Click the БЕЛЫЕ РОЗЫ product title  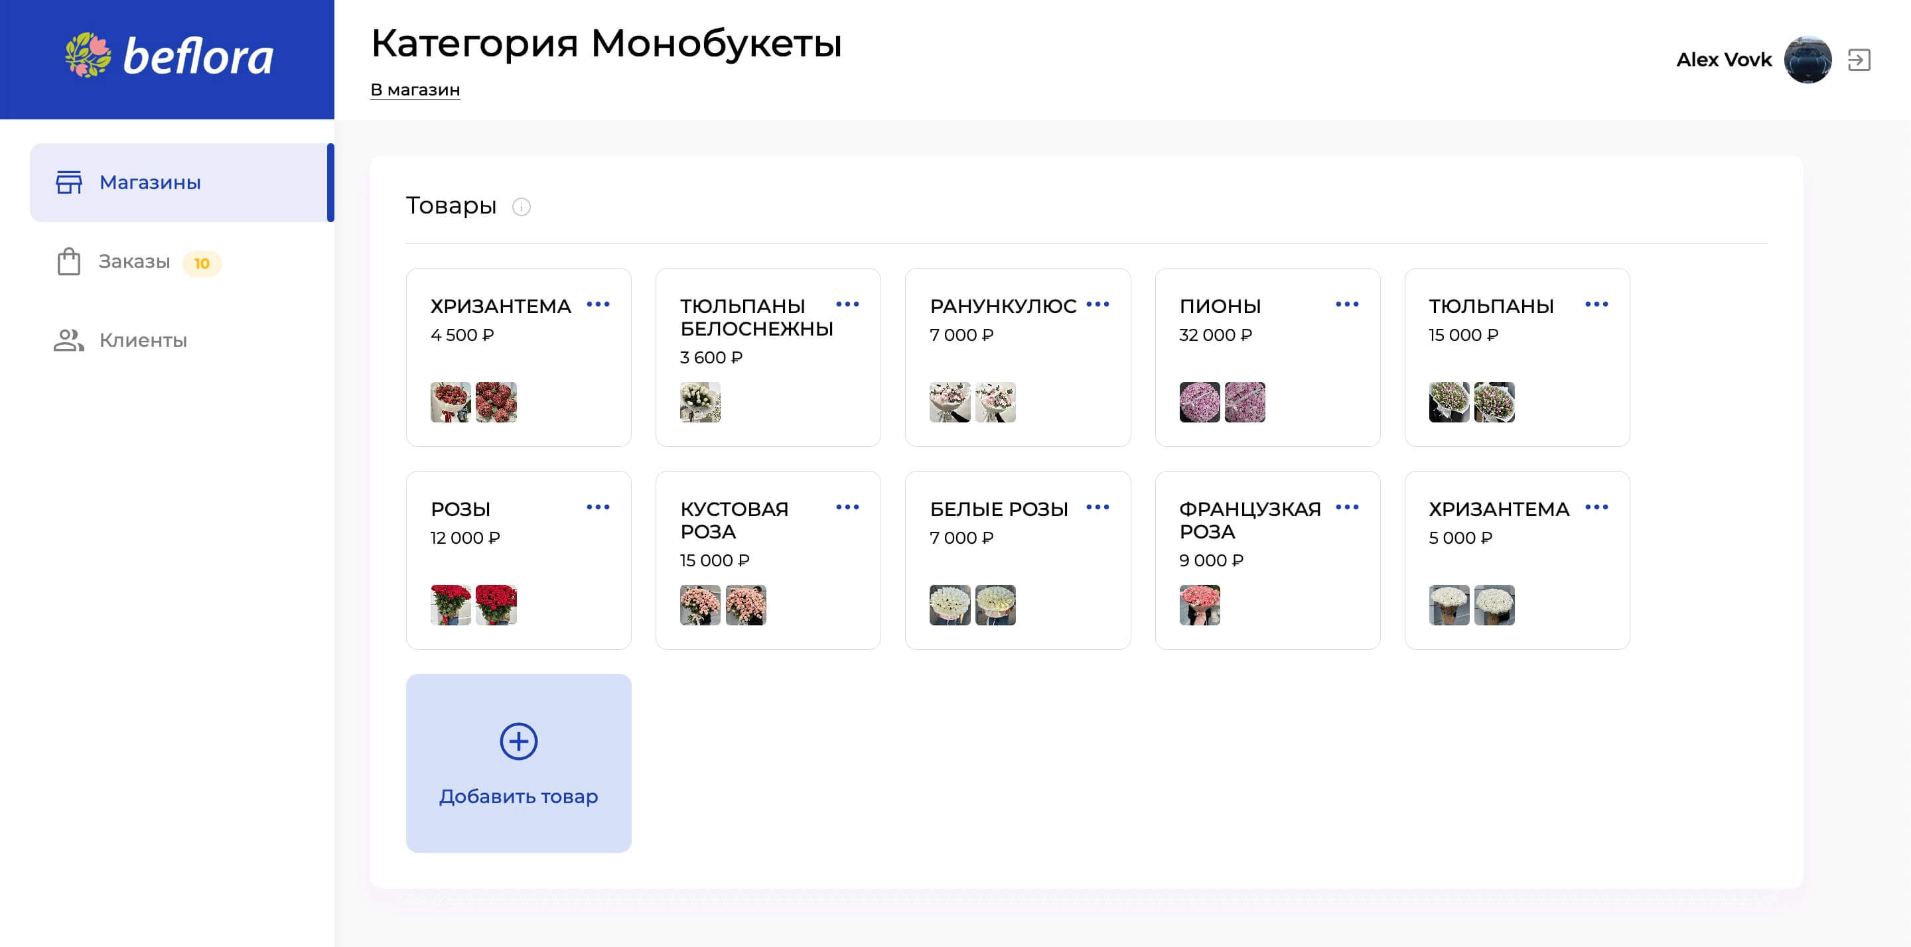pos(999,509)
